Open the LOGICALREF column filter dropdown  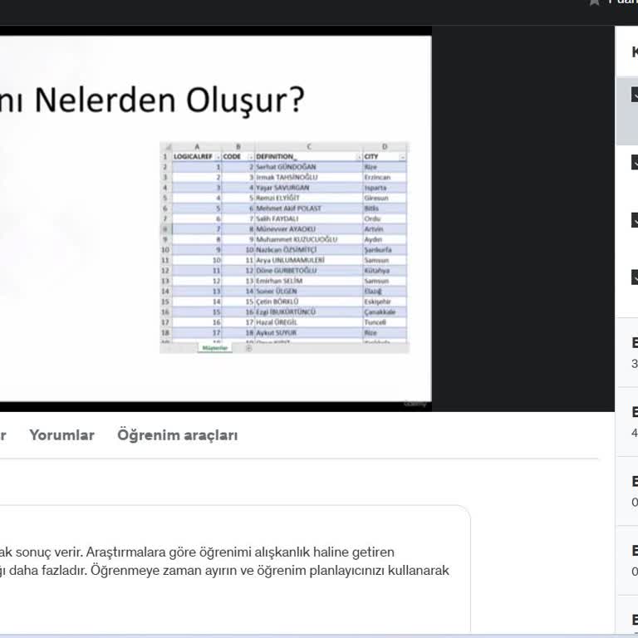click(218, 157)
